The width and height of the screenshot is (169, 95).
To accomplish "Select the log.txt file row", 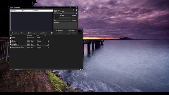I will tap(30, 40).
